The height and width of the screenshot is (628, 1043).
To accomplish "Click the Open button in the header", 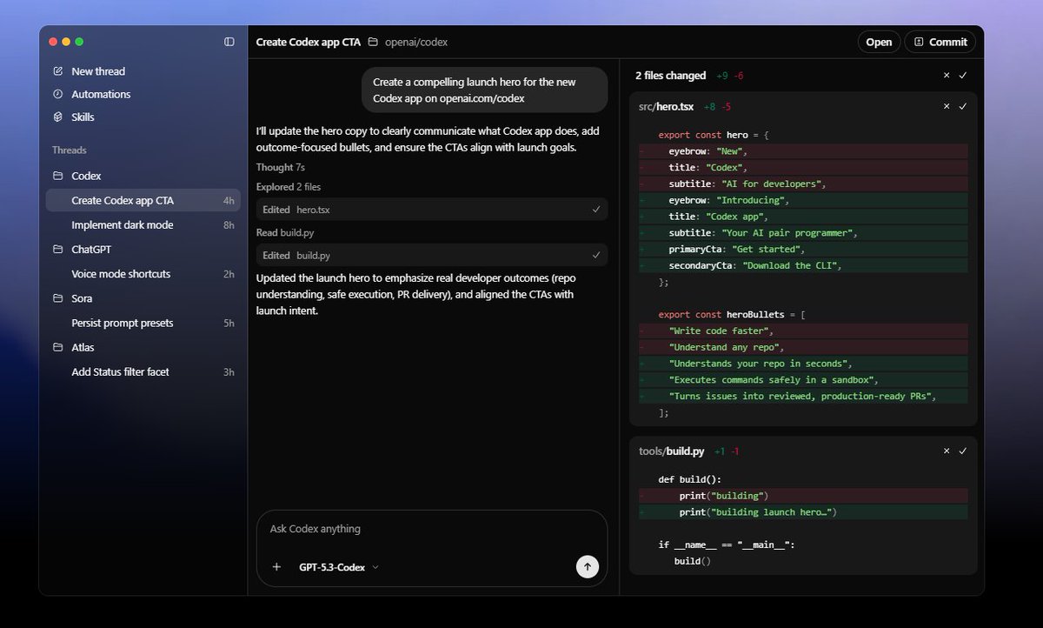I will pyautogui.click(x=879, y=42).
